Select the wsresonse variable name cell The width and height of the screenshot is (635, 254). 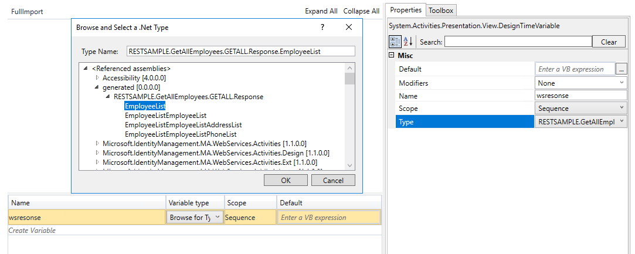(x=87, y=217)
